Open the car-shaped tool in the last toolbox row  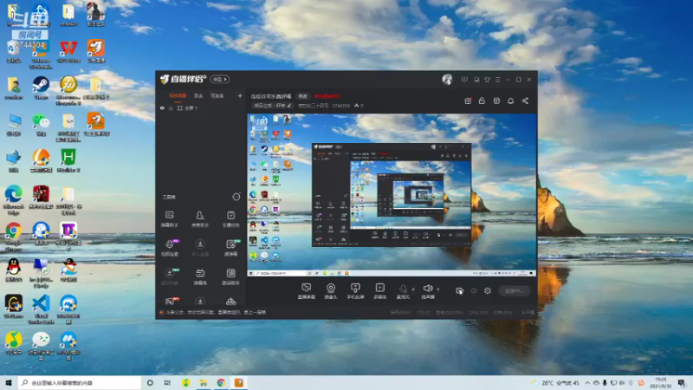[x=230, y=302]
